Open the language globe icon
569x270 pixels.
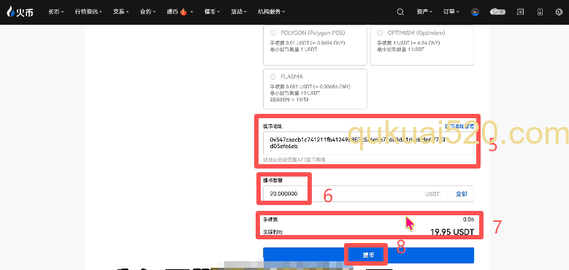[x=559, y=12]
